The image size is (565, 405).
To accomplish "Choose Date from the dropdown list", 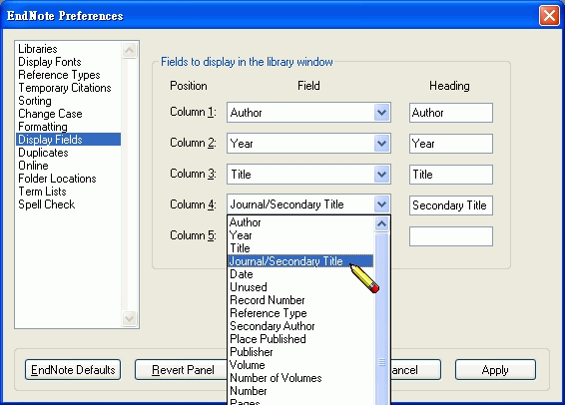I will point(301,274).
